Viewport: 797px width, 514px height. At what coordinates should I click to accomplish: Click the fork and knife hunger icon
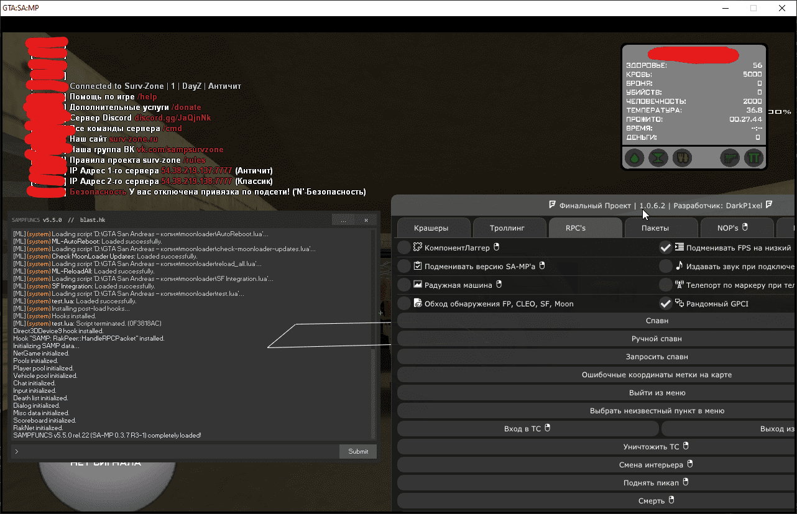pos(682,158)
